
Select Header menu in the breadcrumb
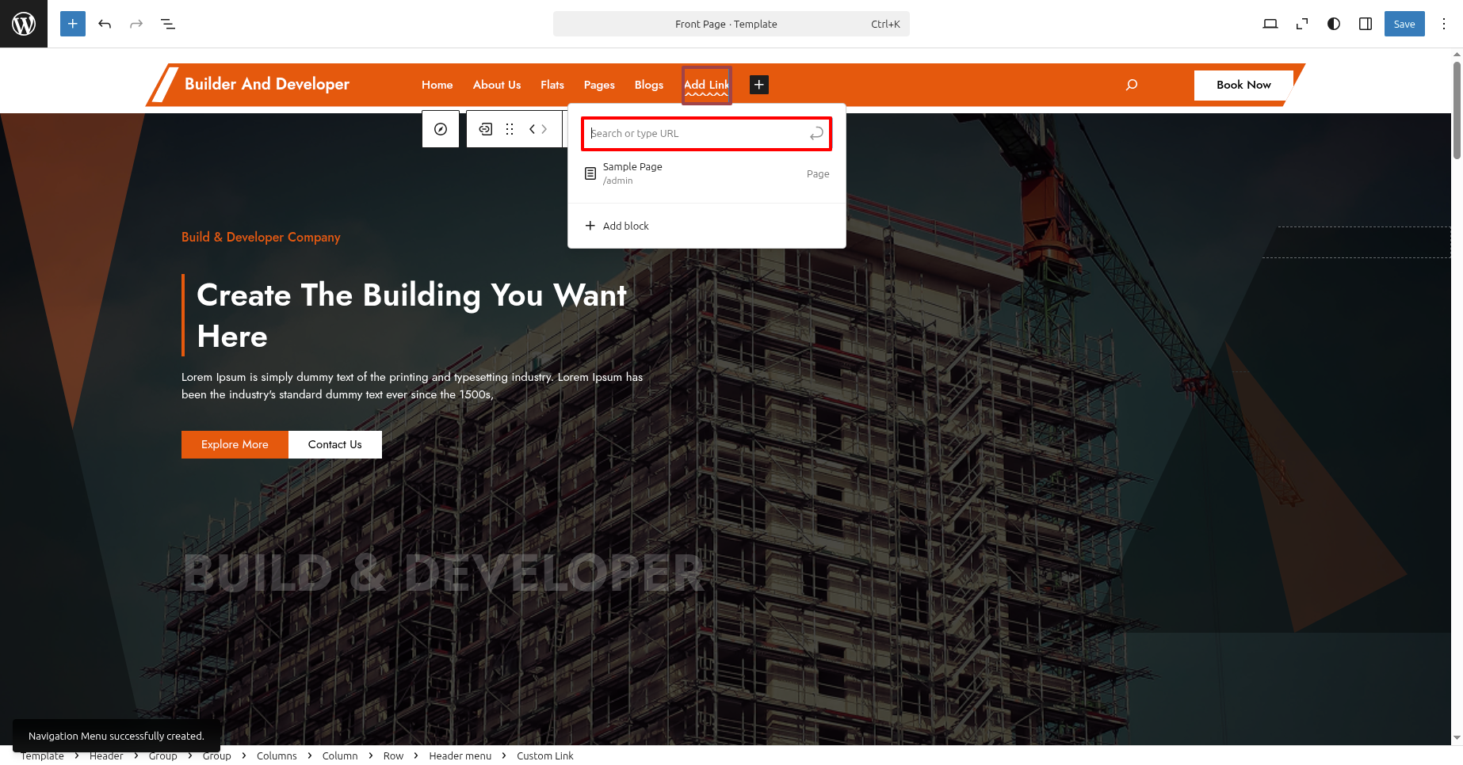pyautogui.click(x=460, y=755)
